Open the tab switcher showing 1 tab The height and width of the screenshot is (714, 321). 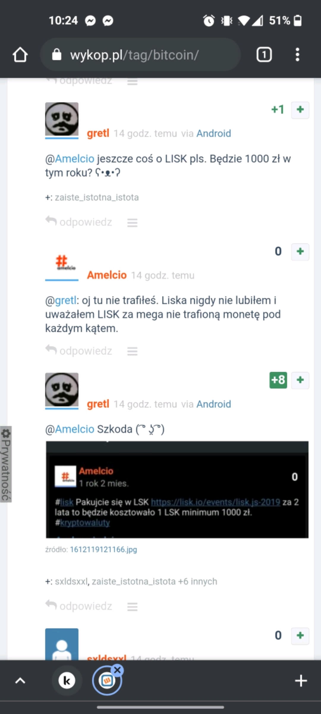pos(264,55)
